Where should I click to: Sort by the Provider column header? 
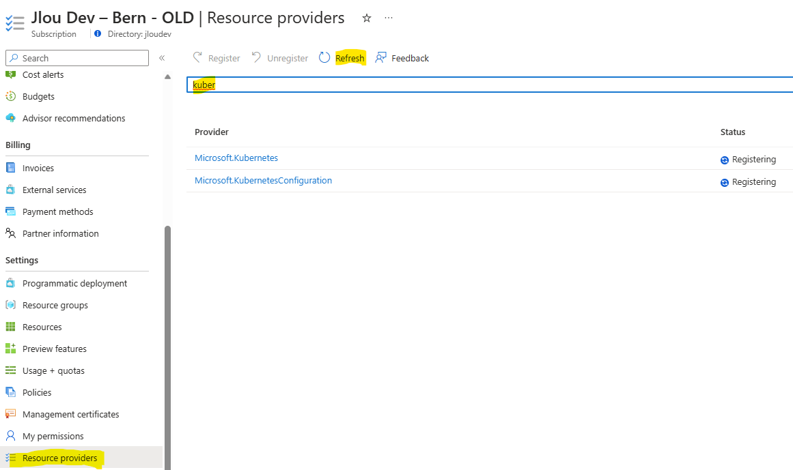click(212, 132)
